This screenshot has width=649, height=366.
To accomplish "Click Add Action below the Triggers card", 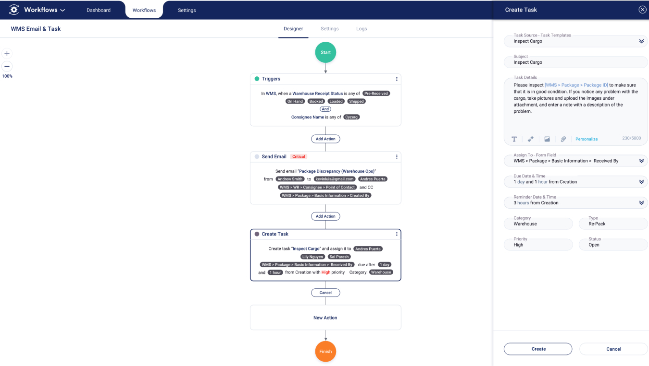I will coord(325,139).
